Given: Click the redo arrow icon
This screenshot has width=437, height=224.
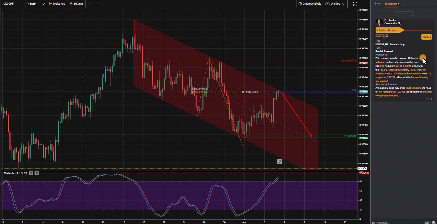Looking at the screenshot, I should tap(99, 4).
